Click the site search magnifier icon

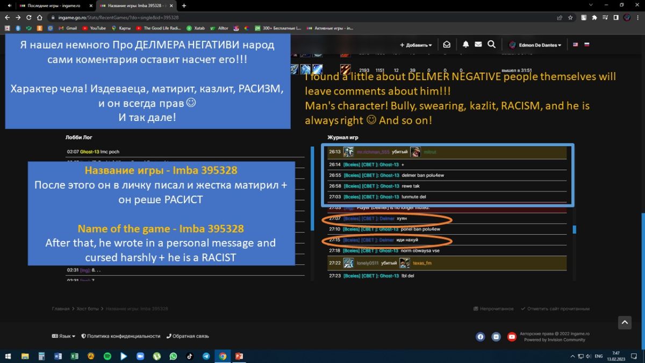(491, 45)
